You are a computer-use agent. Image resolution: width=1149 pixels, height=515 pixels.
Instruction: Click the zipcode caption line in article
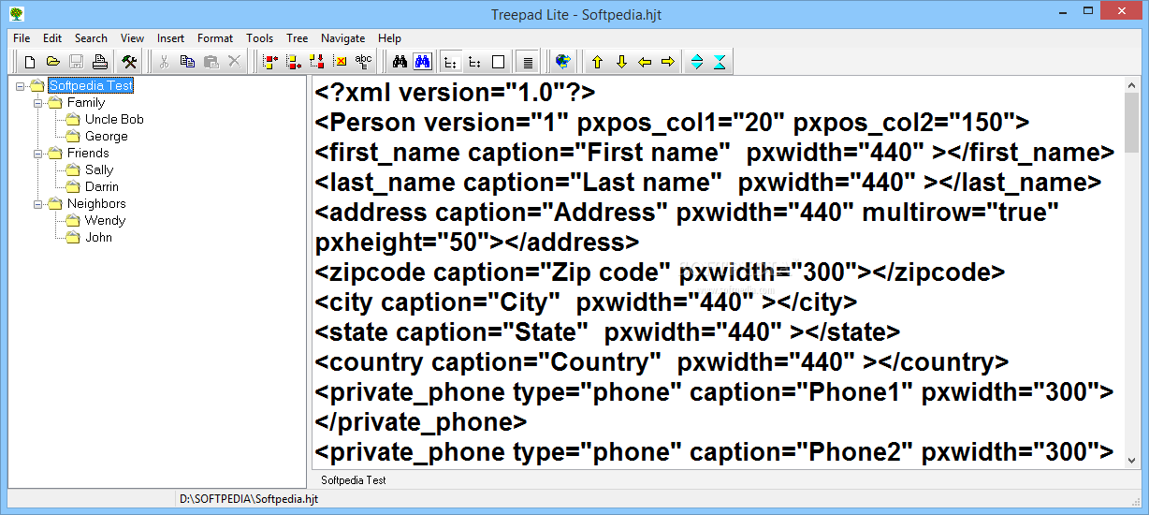[660, 272]
